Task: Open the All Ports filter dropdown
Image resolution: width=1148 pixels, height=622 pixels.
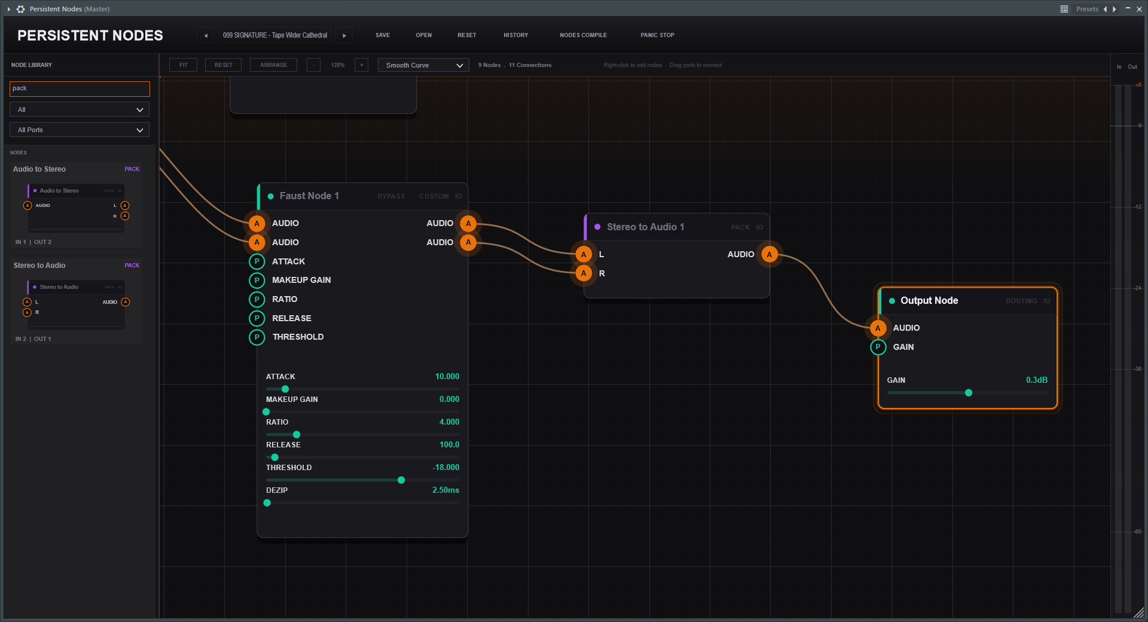Action: point(80,130)
